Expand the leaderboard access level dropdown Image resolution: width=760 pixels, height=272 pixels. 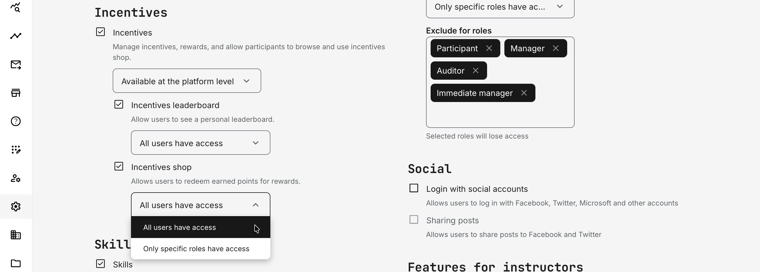(200, 143)
